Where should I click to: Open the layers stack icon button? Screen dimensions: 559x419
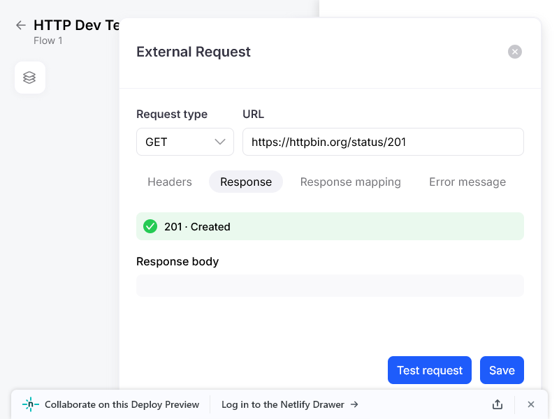point(29,78)
